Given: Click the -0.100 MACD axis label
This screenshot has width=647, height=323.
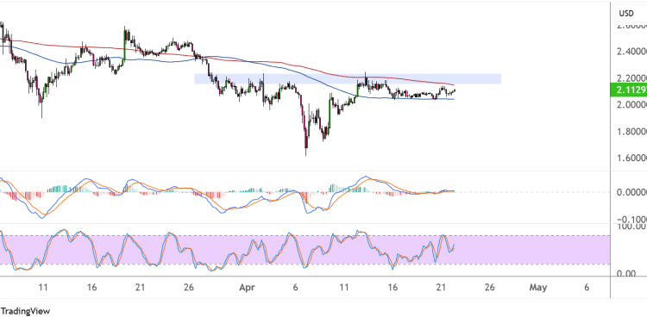Looking at the screenshot, I should (x=631, y=219).
